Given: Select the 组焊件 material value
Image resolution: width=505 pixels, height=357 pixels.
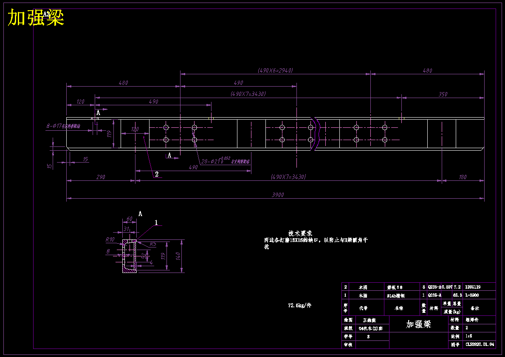Looking at the screenshot, I should [x=472, y=320].
